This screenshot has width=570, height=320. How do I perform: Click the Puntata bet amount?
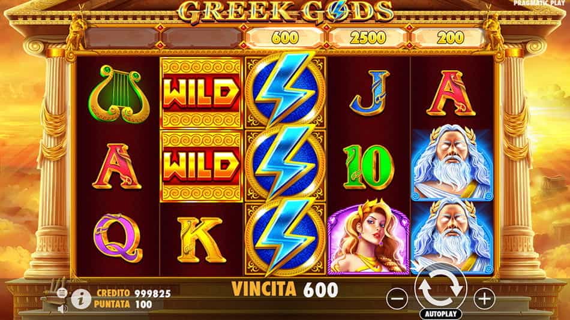(123, 304)
